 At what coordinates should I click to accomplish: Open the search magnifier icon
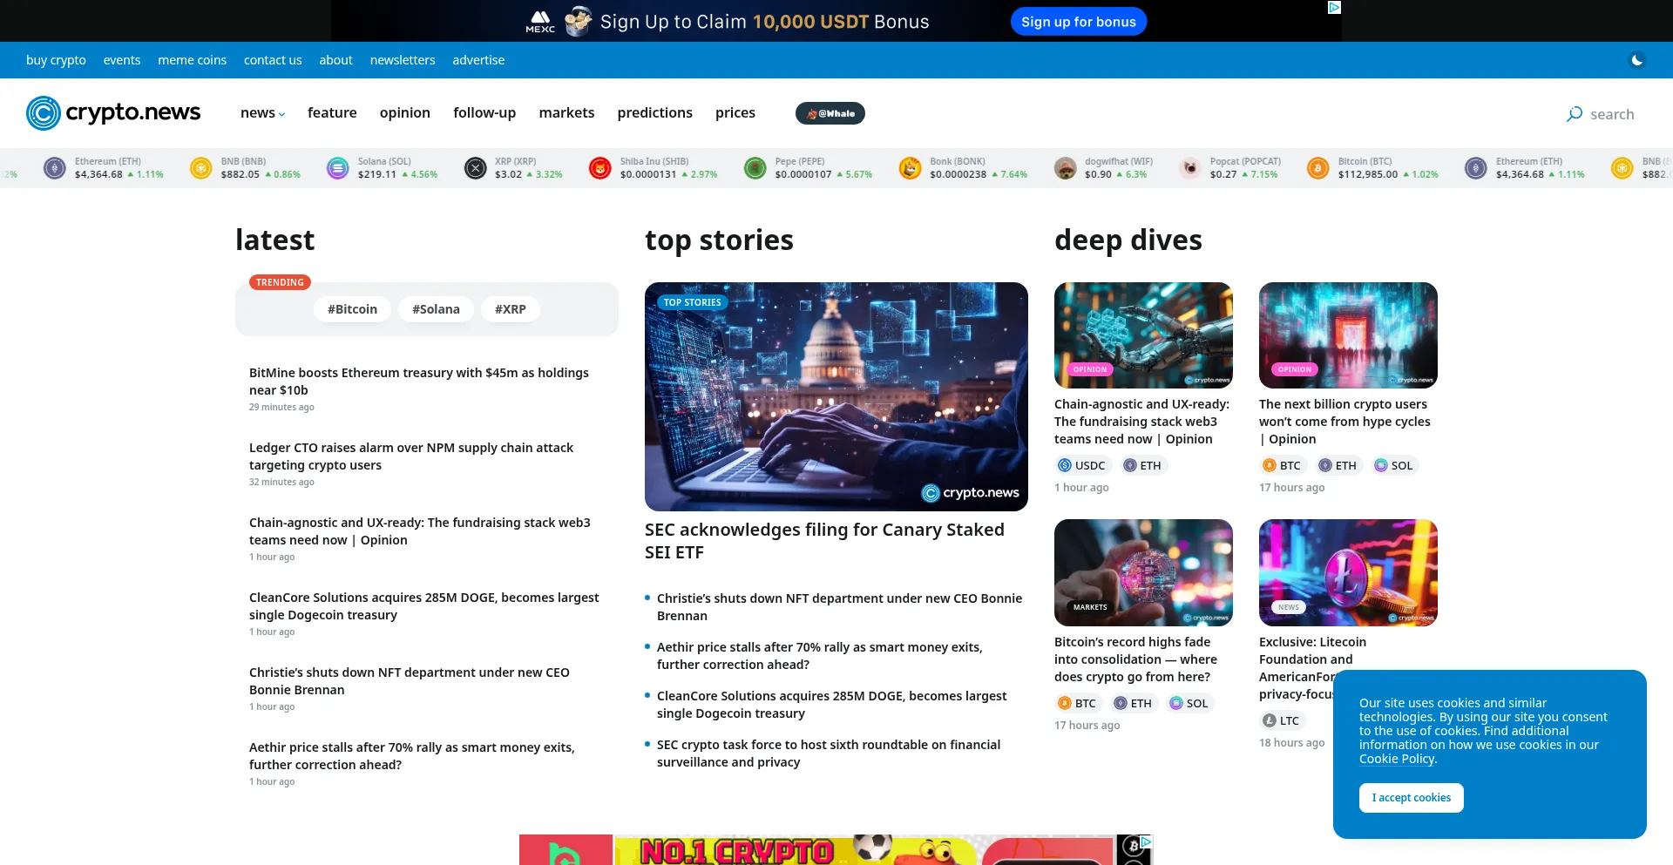click(x=1575, y=114)
